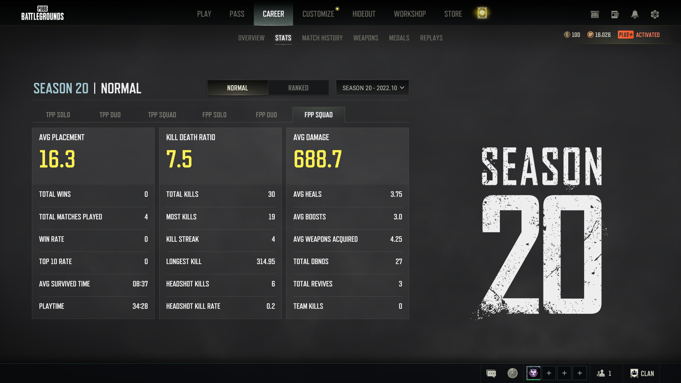Screen dimensions: 681x383
Task: Click the Avg Damage 688.7 value
Action: 318,159
